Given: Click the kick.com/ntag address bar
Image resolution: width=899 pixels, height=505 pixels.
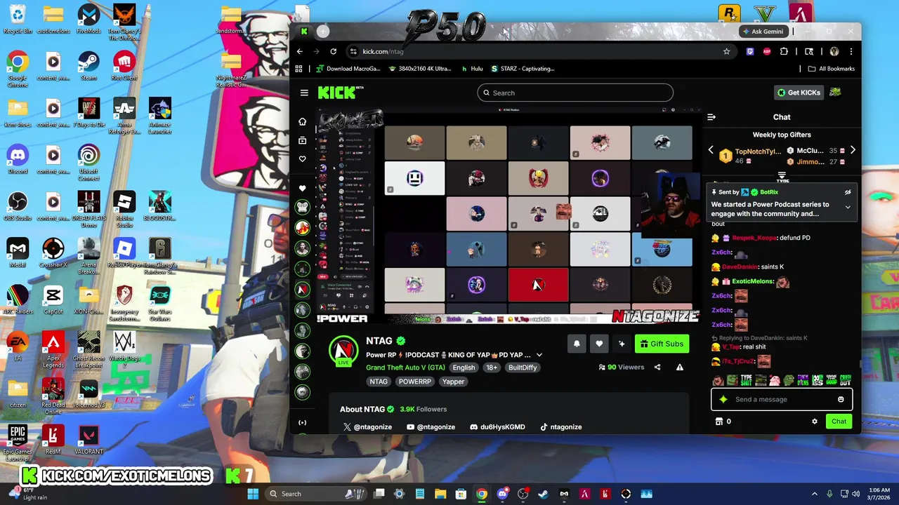Looking at the screenshot, I should (541, 51).
